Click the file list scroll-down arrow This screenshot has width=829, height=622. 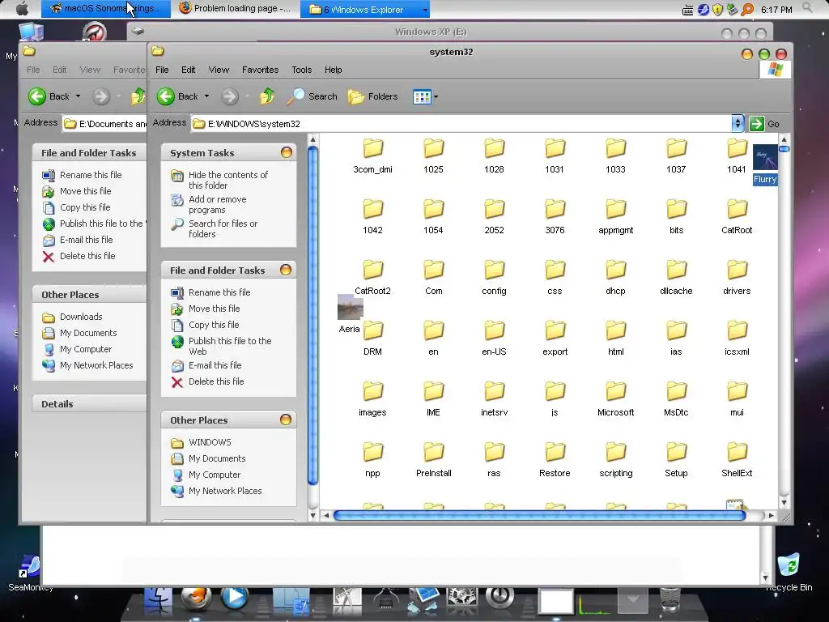(784, 502)
